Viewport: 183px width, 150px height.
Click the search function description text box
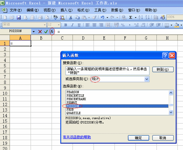pos(107,71)
